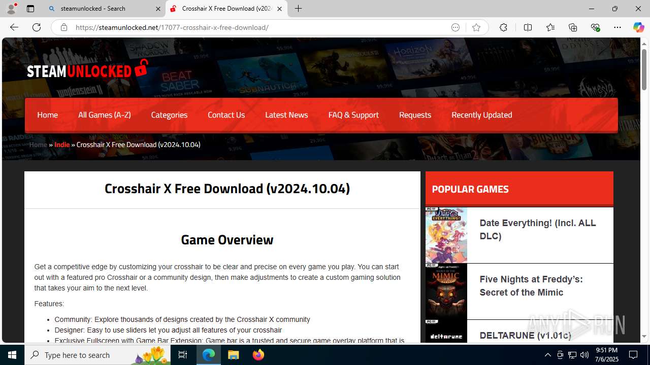Click the taskbar search box

tap(98, 355)
